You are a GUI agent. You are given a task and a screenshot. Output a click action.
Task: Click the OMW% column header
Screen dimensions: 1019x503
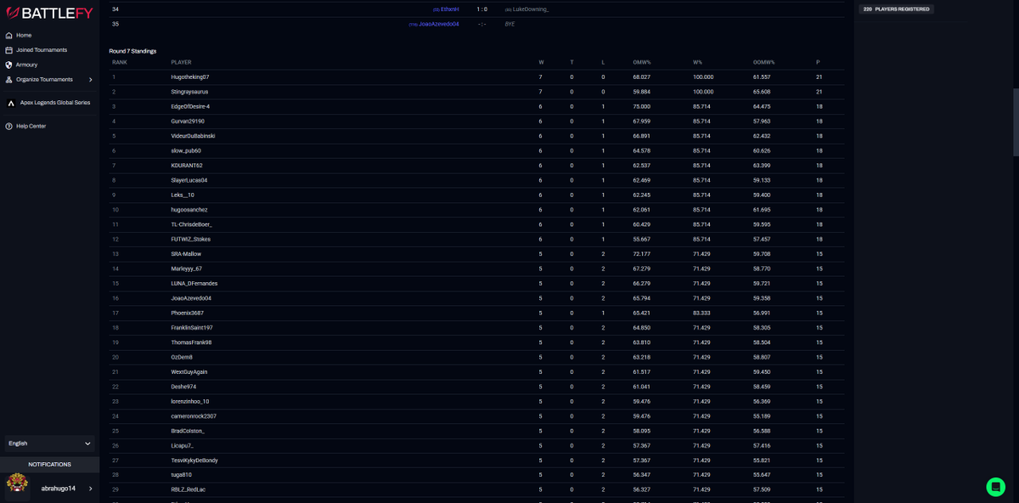pos(642,62)
